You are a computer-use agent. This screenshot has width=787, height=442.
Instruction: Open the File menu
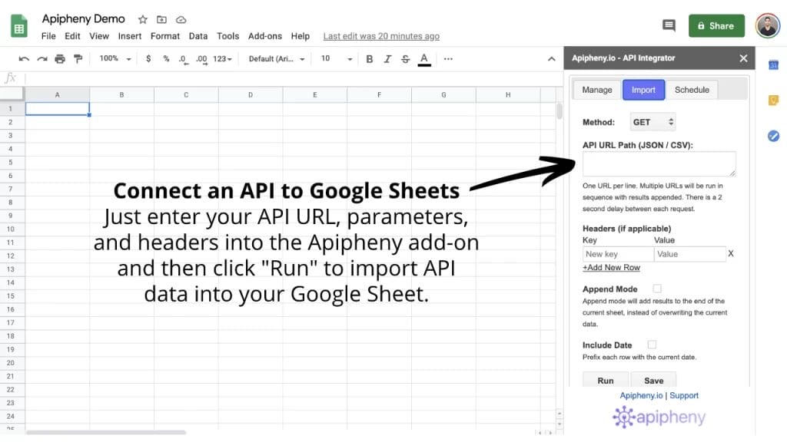pos(48,36)
